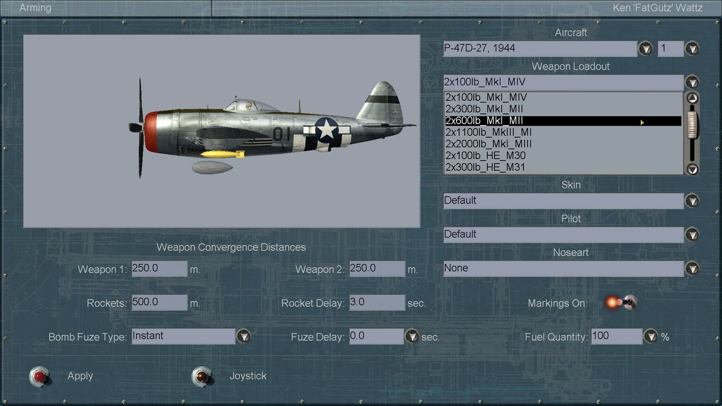
Task: Click the Ken 'FatGutz' Wattz pilot name
Action: (658, 8)
